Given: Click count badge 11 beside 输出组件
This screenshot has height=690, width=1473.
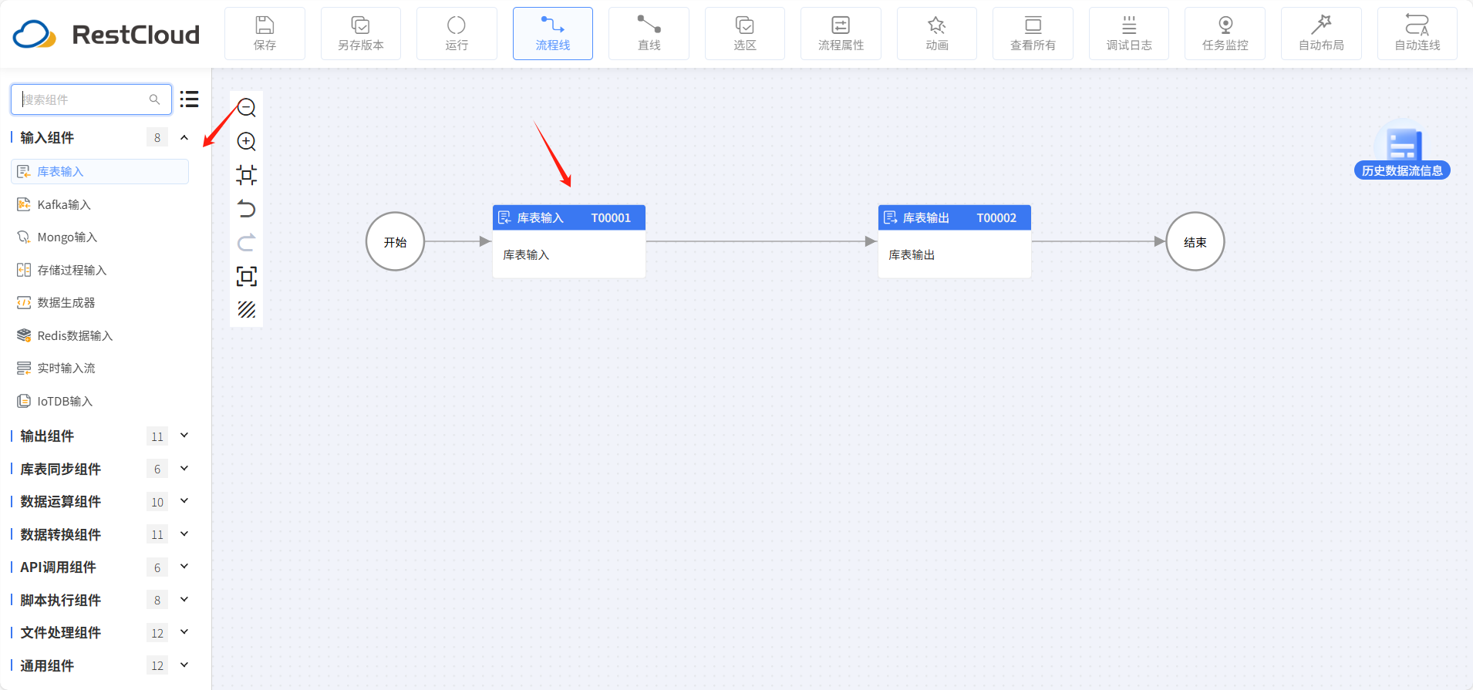Looking at the screenshot, I should click(x=157, y=436).
